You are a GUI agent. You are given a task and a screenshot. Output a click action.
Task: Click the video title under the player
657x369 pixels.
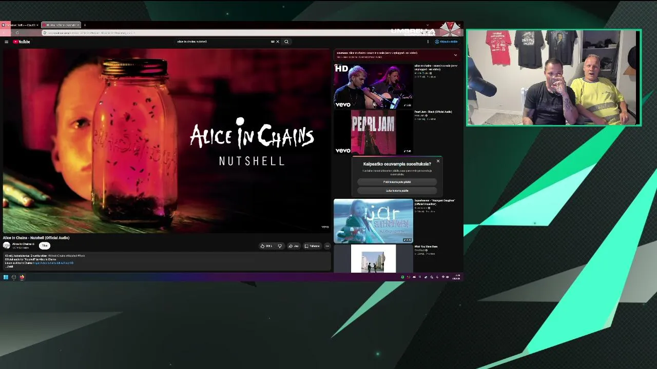tap(36, 238)
